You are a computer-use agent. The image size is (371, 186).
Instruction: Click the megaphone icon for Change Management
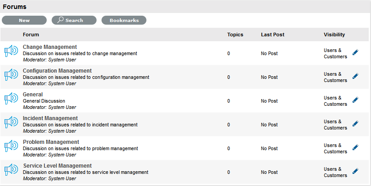11,51
